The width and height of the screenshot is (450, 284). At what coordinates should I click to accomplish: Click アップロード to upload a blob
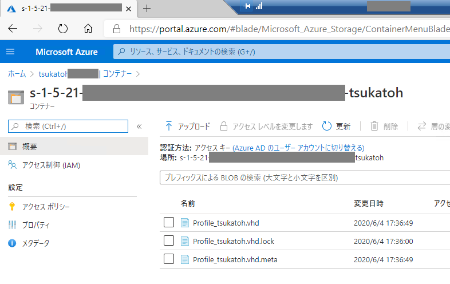pyautogui.click(x=188, y=127)
